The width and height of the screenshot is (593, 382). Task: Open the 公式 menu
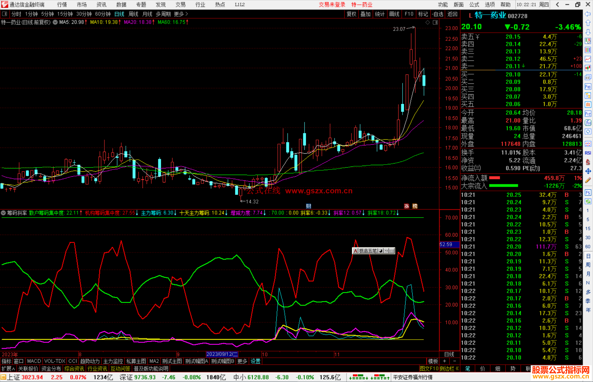474,4
